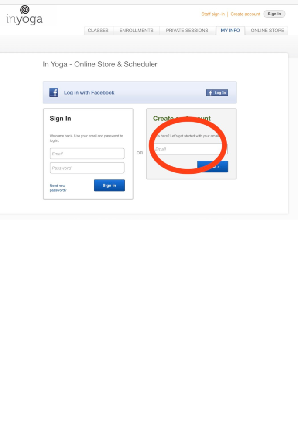Click the gray Sign In header button
Screen dimensions: 298x448
(x=274, y=14)
